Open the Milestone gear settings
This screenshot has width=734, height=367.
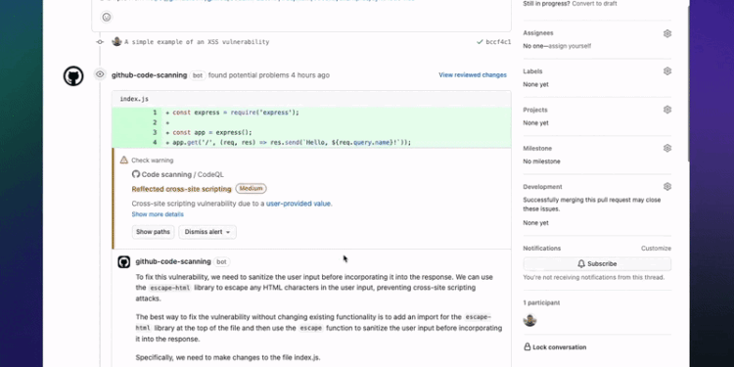667,148
